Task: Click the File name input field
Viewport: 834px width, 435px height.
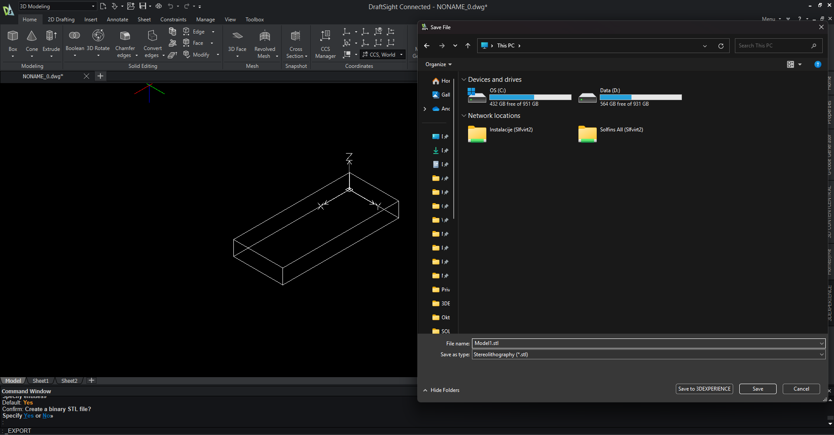Action: click(x=608, y=343)
